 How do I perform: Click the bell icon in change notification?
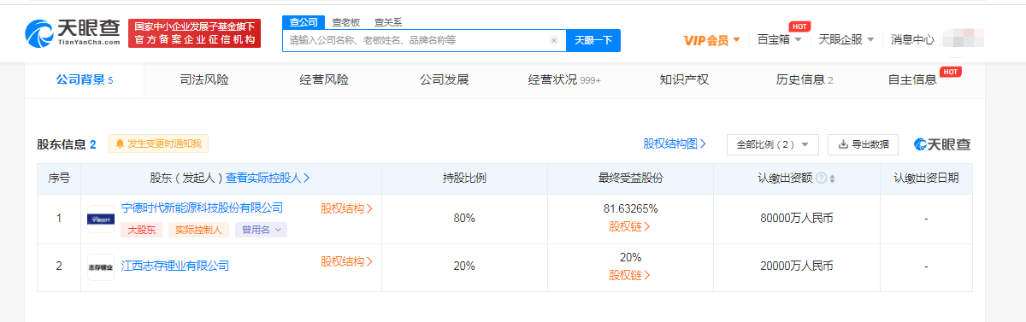(x=120, y=143)
